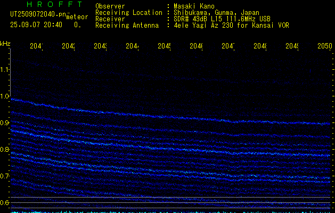Click the 2043 time axis label

[x=100, y=46]
